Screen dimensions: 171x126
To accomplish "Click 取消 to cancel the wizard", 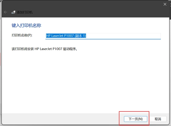I will coord(158,119).
